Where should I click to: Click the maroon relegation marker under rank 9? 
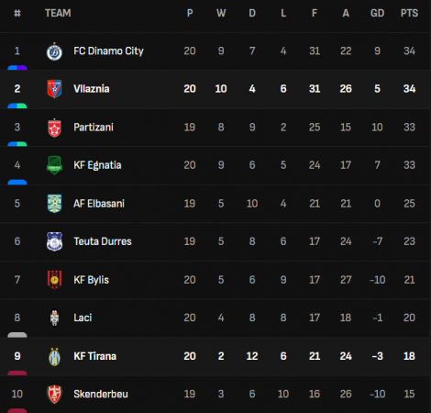[17, 374]
